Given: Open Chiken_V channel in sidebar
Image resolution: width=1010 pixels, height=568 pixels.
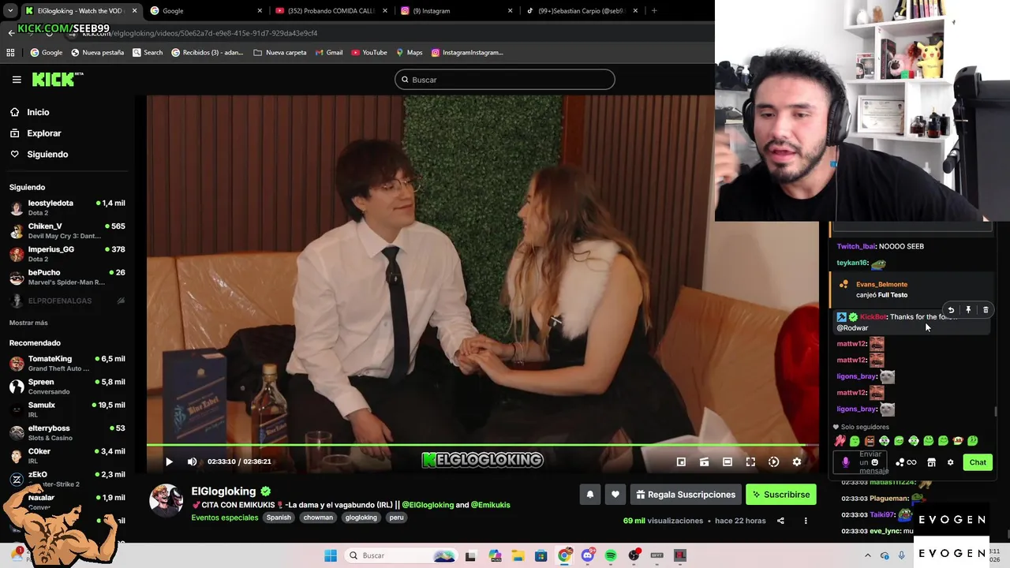Looking at the screenshot, I should click(x=67, y=230).
